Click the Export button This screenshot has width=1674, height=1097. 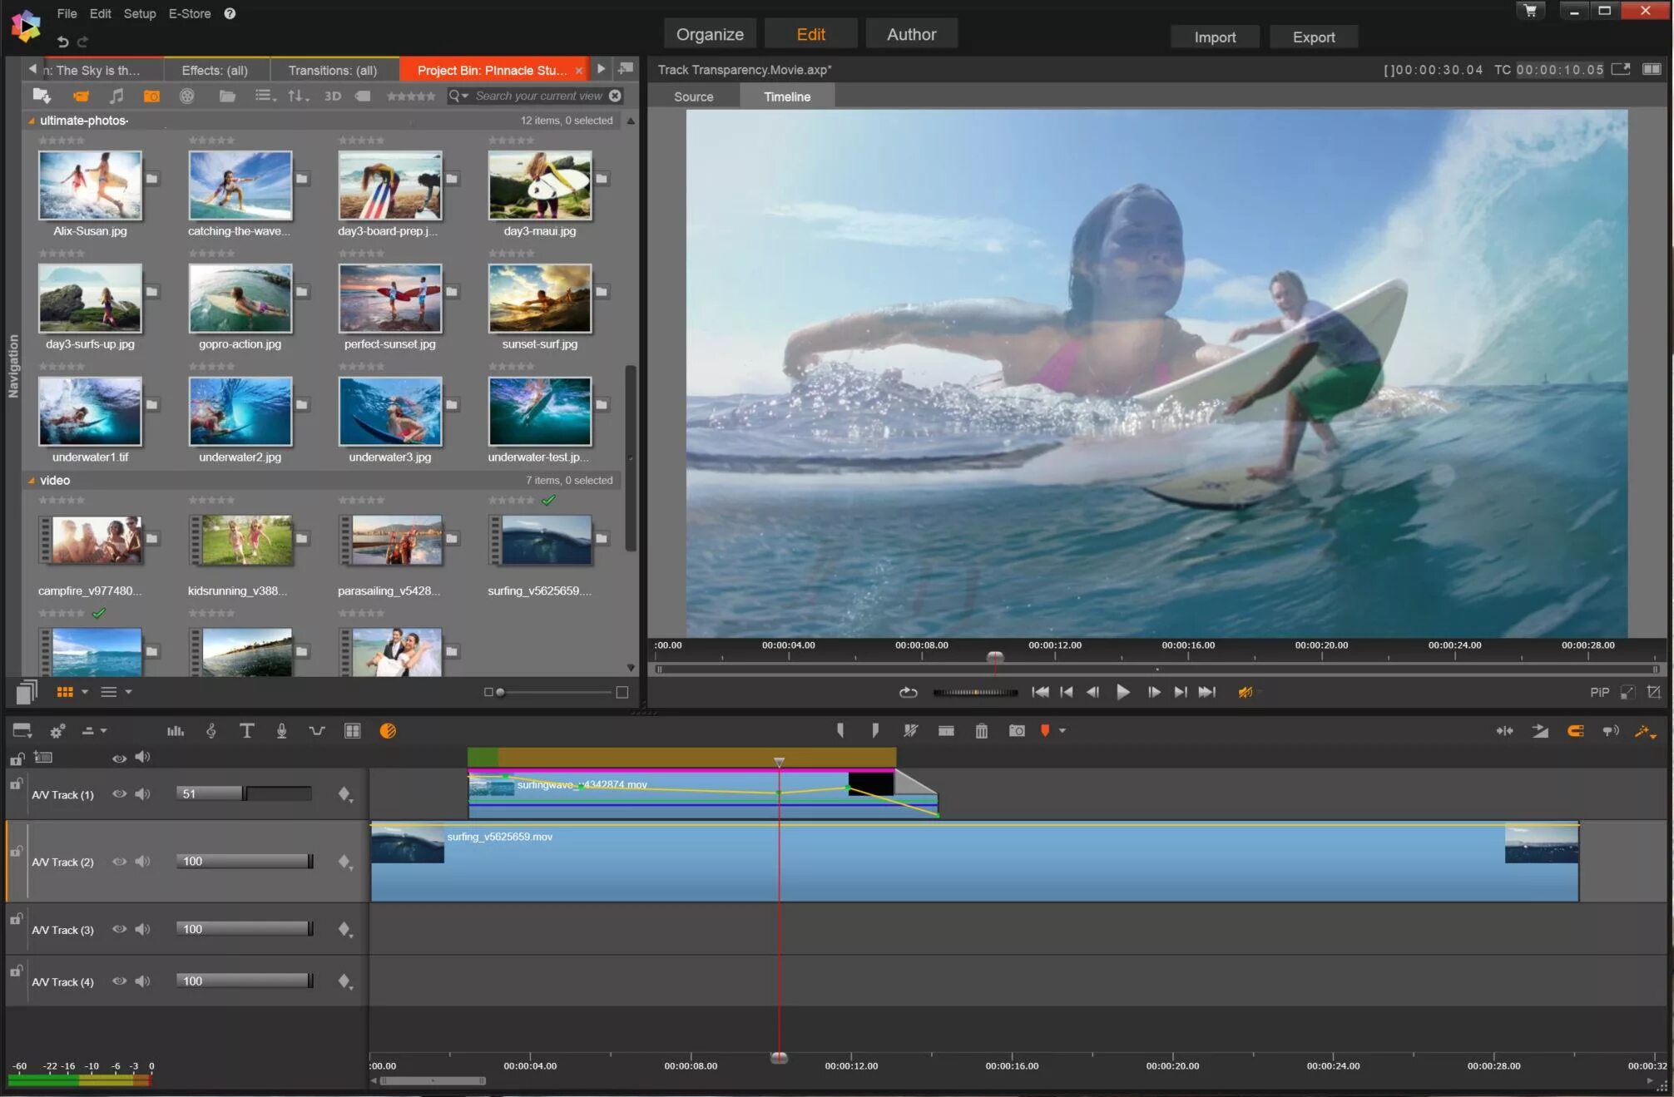(x=1315, y=37)
